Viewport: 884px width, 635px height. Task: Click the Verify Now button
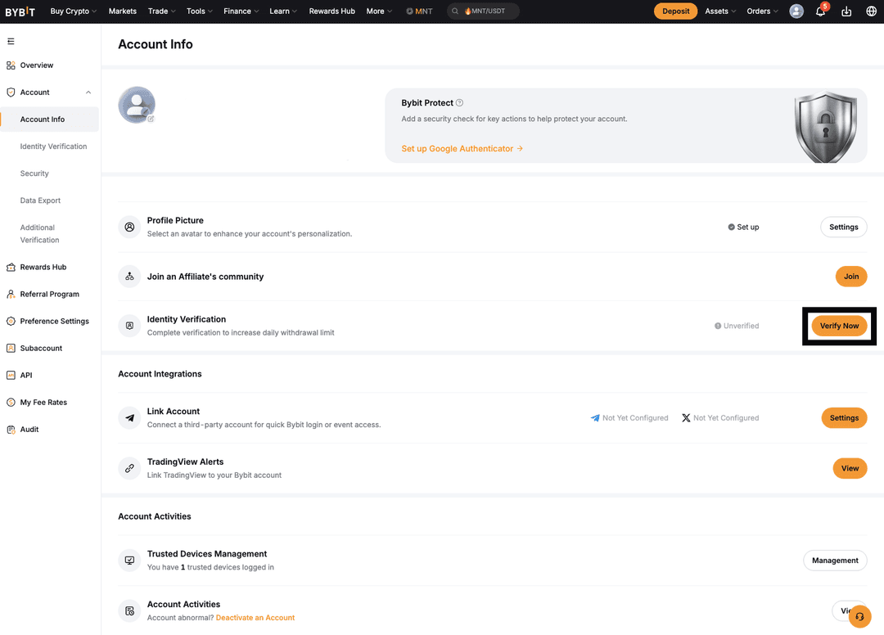click(839, 326)
